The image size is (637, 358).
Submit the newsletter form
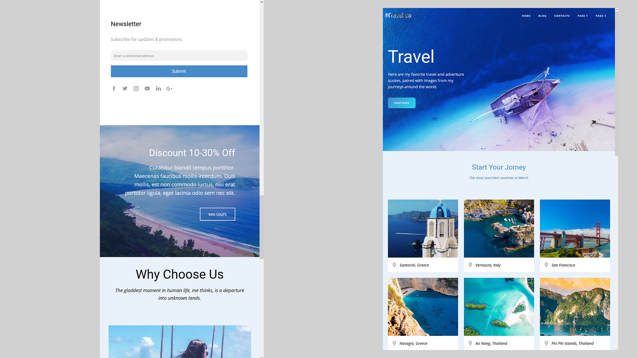point(179,71)
